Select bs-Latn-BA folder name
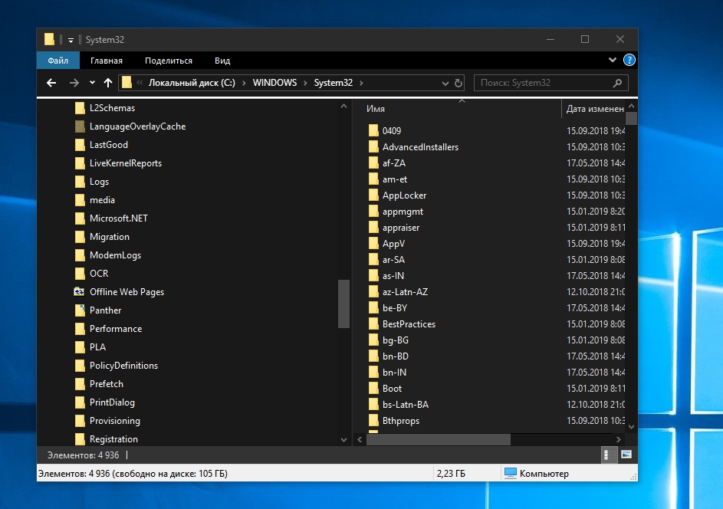Image resolution: width=723 pixels, height=509 pixels. [406, 404]
